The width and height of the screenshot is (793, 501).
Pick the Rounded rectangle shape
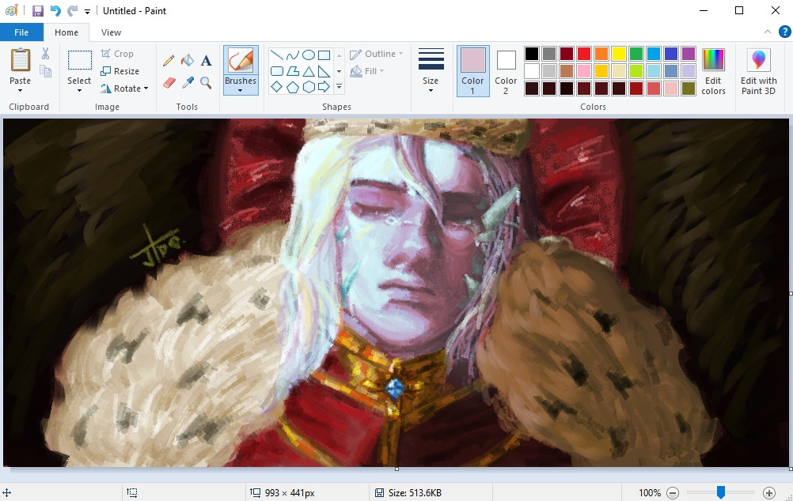[x=277, y=71]
